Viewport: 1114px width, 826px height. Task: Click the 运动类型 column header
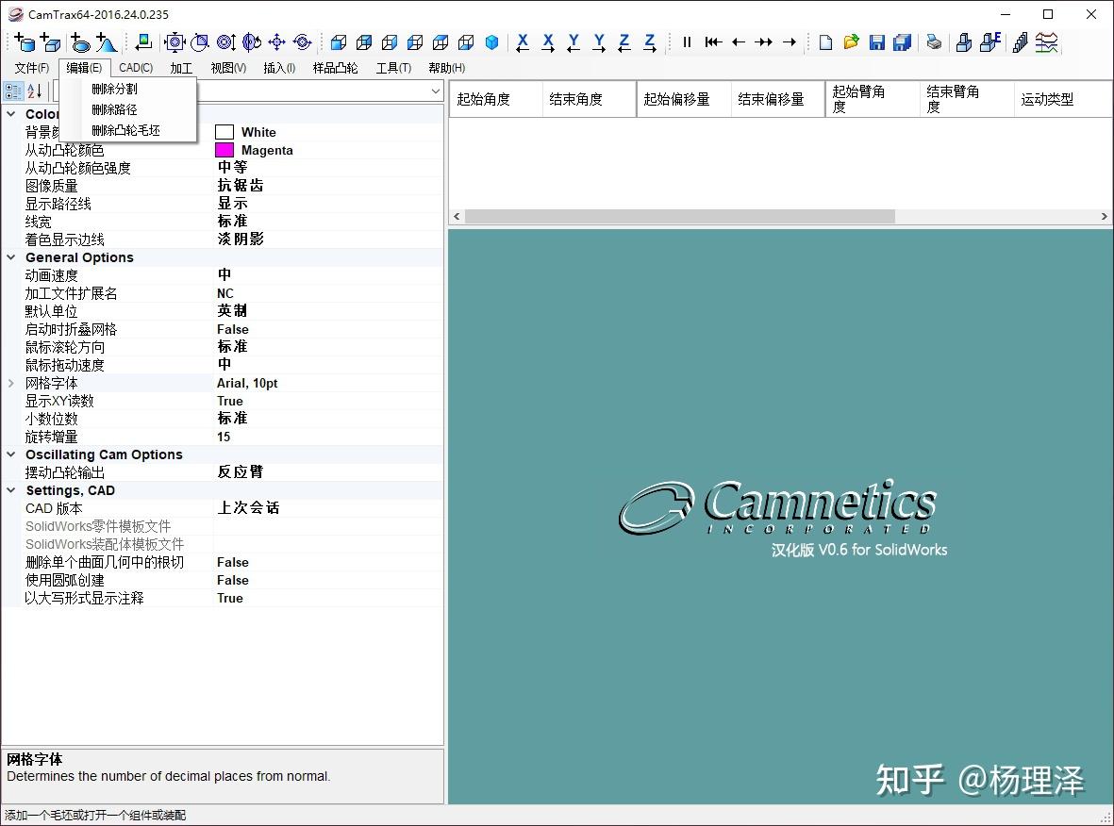[1063, 99]
